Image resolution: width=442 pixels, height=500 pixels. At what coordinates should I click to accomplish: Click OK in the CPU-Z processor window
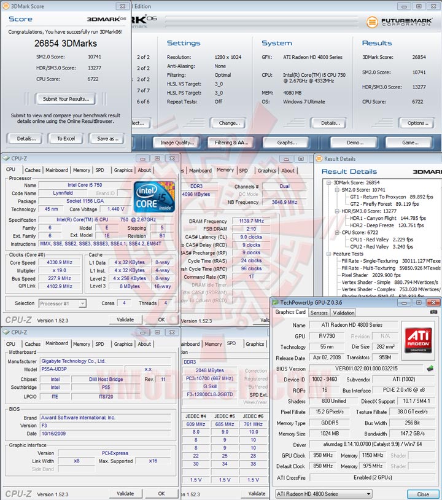click(x=161, y=319)
